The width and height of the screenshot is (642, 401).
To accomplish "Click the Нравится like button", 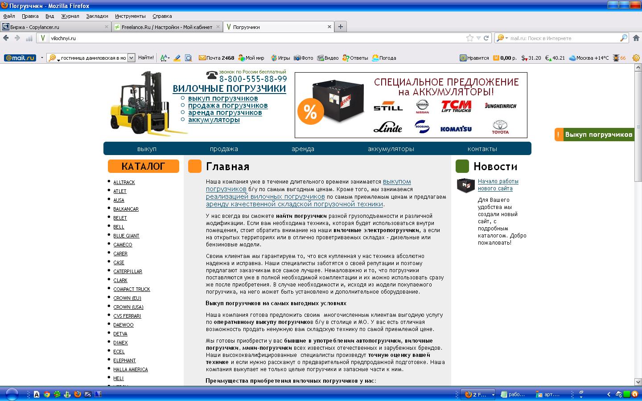I will (474, 58).
